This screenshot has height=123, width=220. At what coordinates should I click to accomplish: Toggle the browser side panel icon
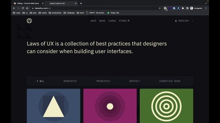(x=187, y=8)
